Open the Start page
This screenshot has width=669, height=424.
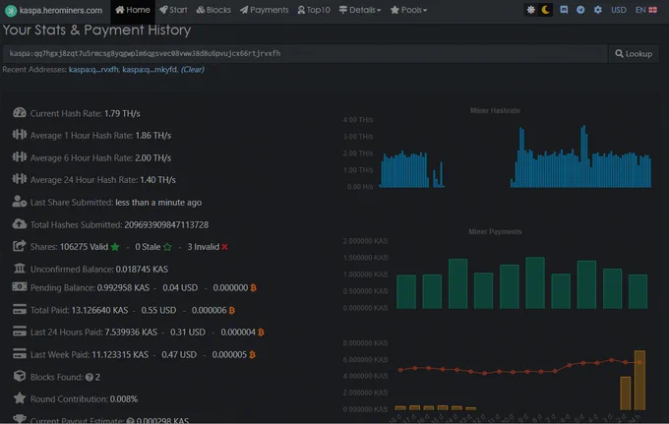tap(173, 10)
